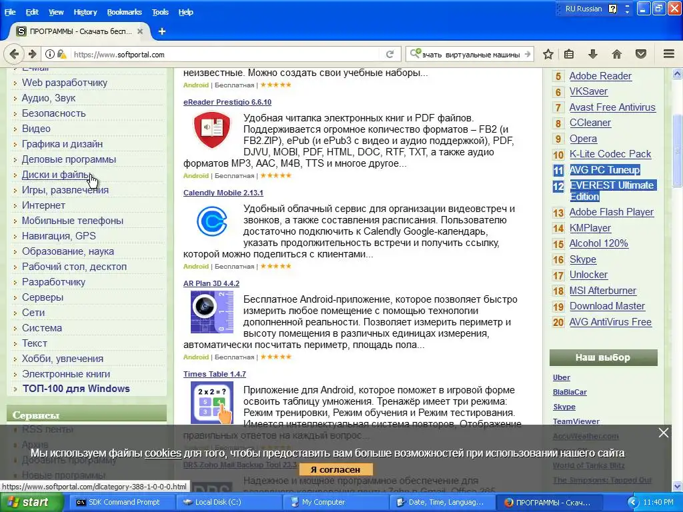
Task: Open the Bookmarks menu
Action: 124,12
